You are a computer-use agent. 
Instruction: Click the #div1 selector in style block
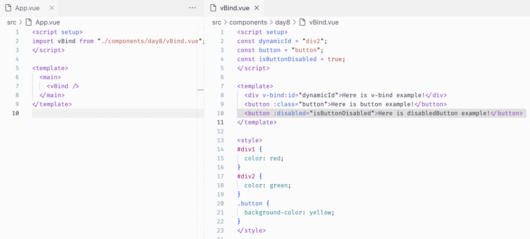pos(246,149)
